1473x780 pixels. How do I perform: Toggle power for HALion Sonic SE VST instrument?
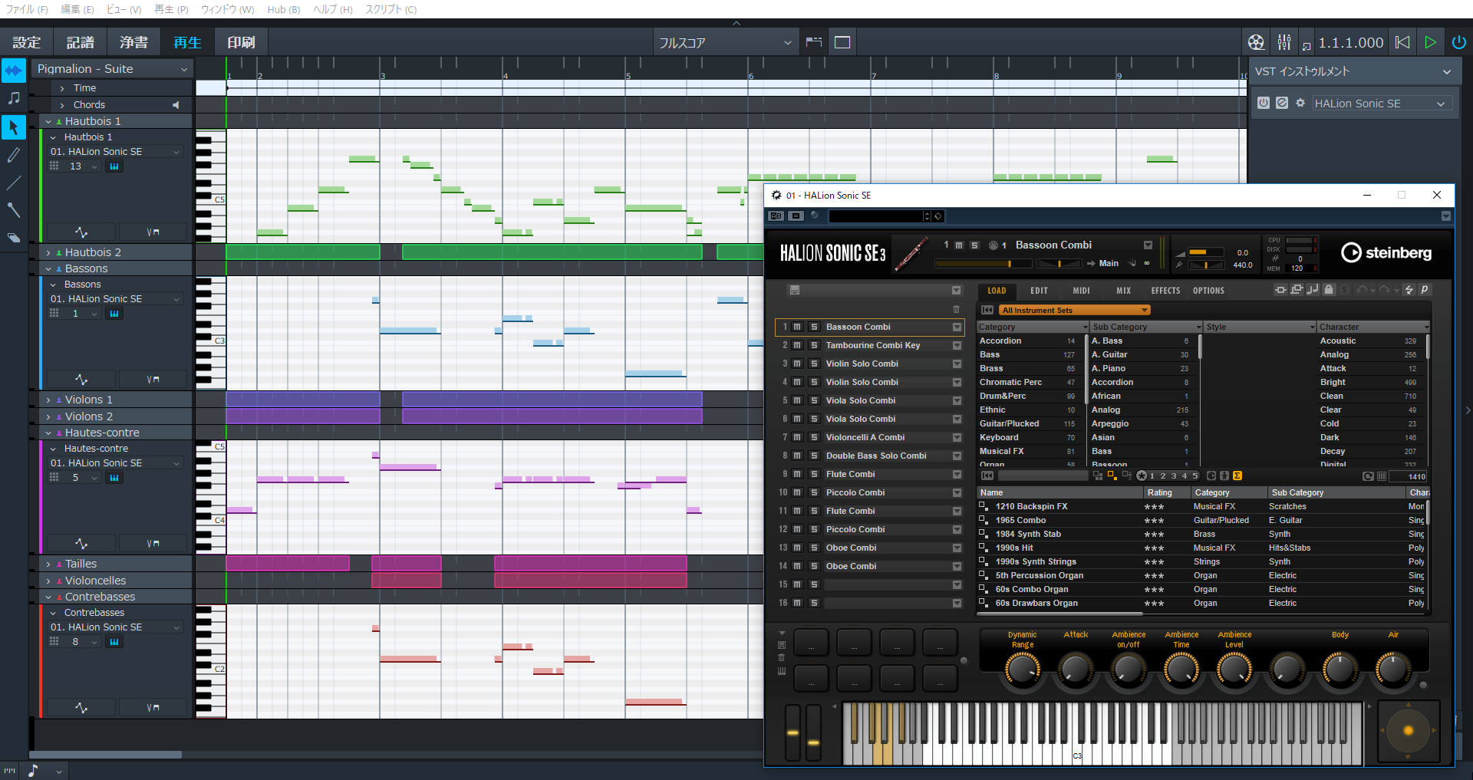click(x=1264, y=103)
